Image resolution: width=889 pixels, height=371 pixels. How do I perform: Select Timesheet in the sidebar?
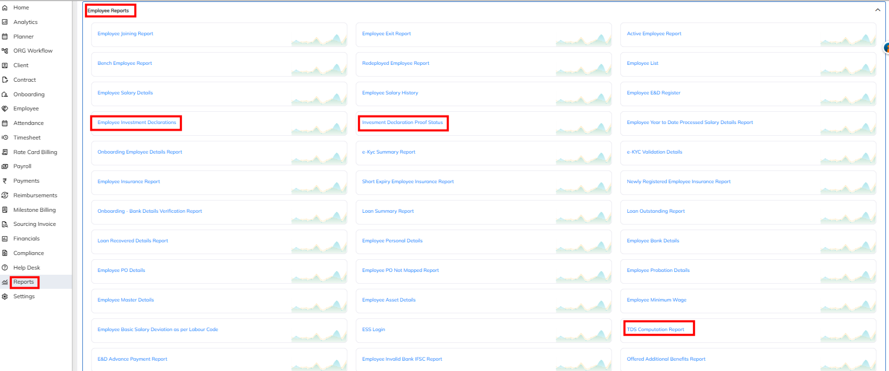point(27,138)
